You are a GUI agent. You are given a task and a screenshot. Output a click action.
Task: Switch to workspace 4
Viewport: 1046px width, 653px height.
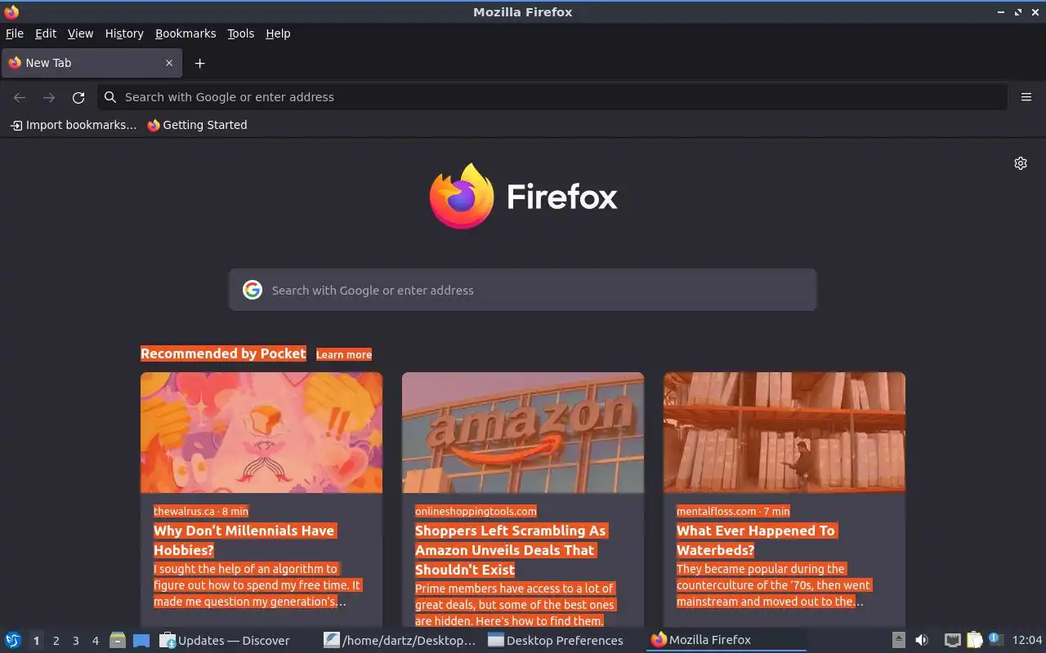click(x=95, y=641)
